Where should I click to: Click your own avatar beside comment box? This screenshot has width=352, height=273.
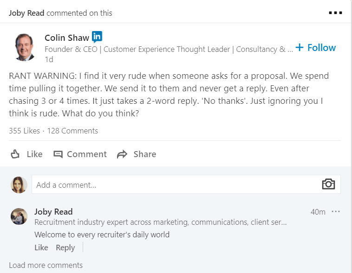click(19, 184)
